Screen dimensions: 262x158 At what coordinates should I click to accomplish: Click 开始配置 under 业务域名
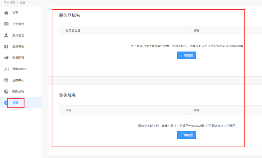pyautogui.click(x=187, y=135)
